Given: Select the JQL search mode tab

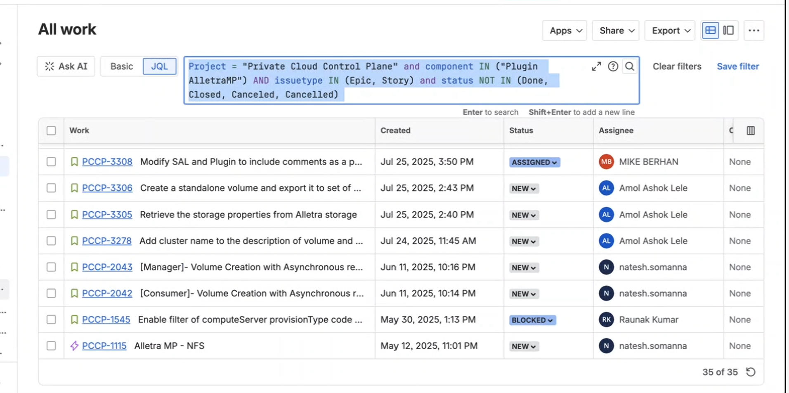Looking at the screenshot, I should [x=159, y=66].
